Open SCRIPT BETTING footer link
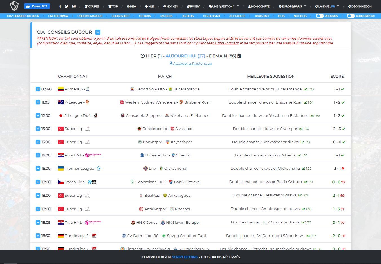 185,257
